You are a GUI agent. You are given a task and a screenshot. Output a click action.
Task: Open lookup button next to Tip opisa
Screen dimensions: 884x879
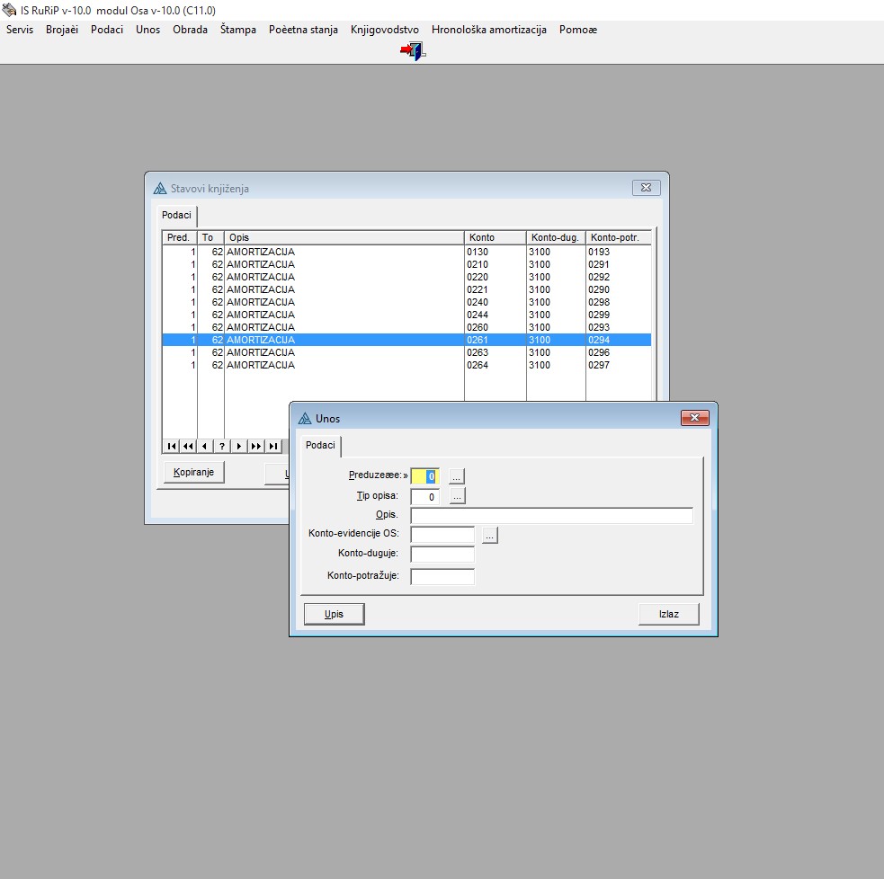[457, 496]
